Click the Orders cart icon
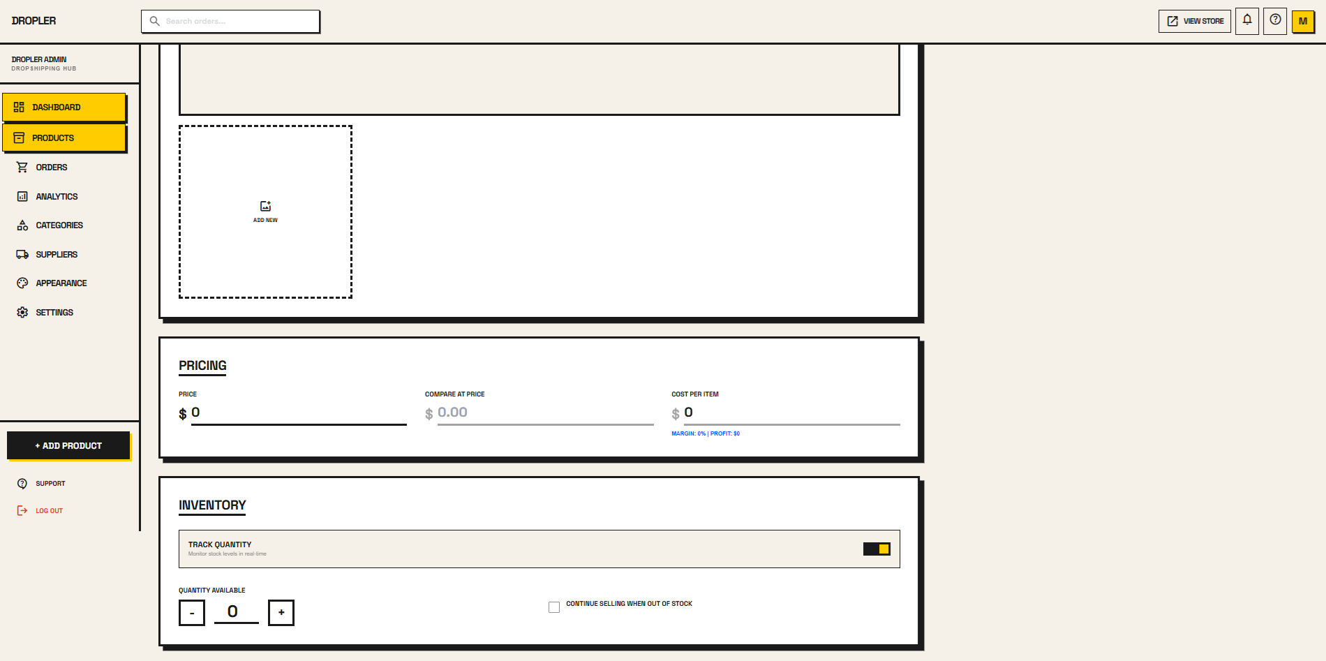Viewport: 1326px width, 661px height. pyautogui.click(x=22, y=168)
